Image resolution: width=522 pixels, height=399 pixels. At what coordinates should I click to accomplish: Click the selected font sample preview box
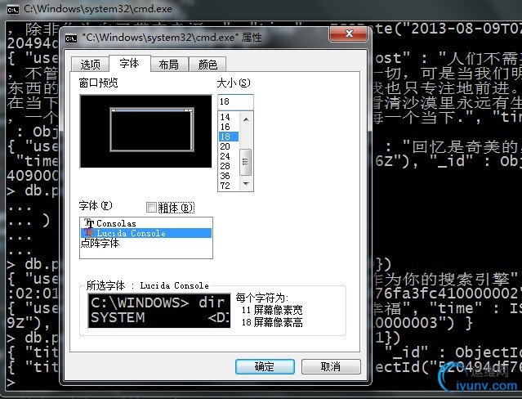[x=159, y=311]
